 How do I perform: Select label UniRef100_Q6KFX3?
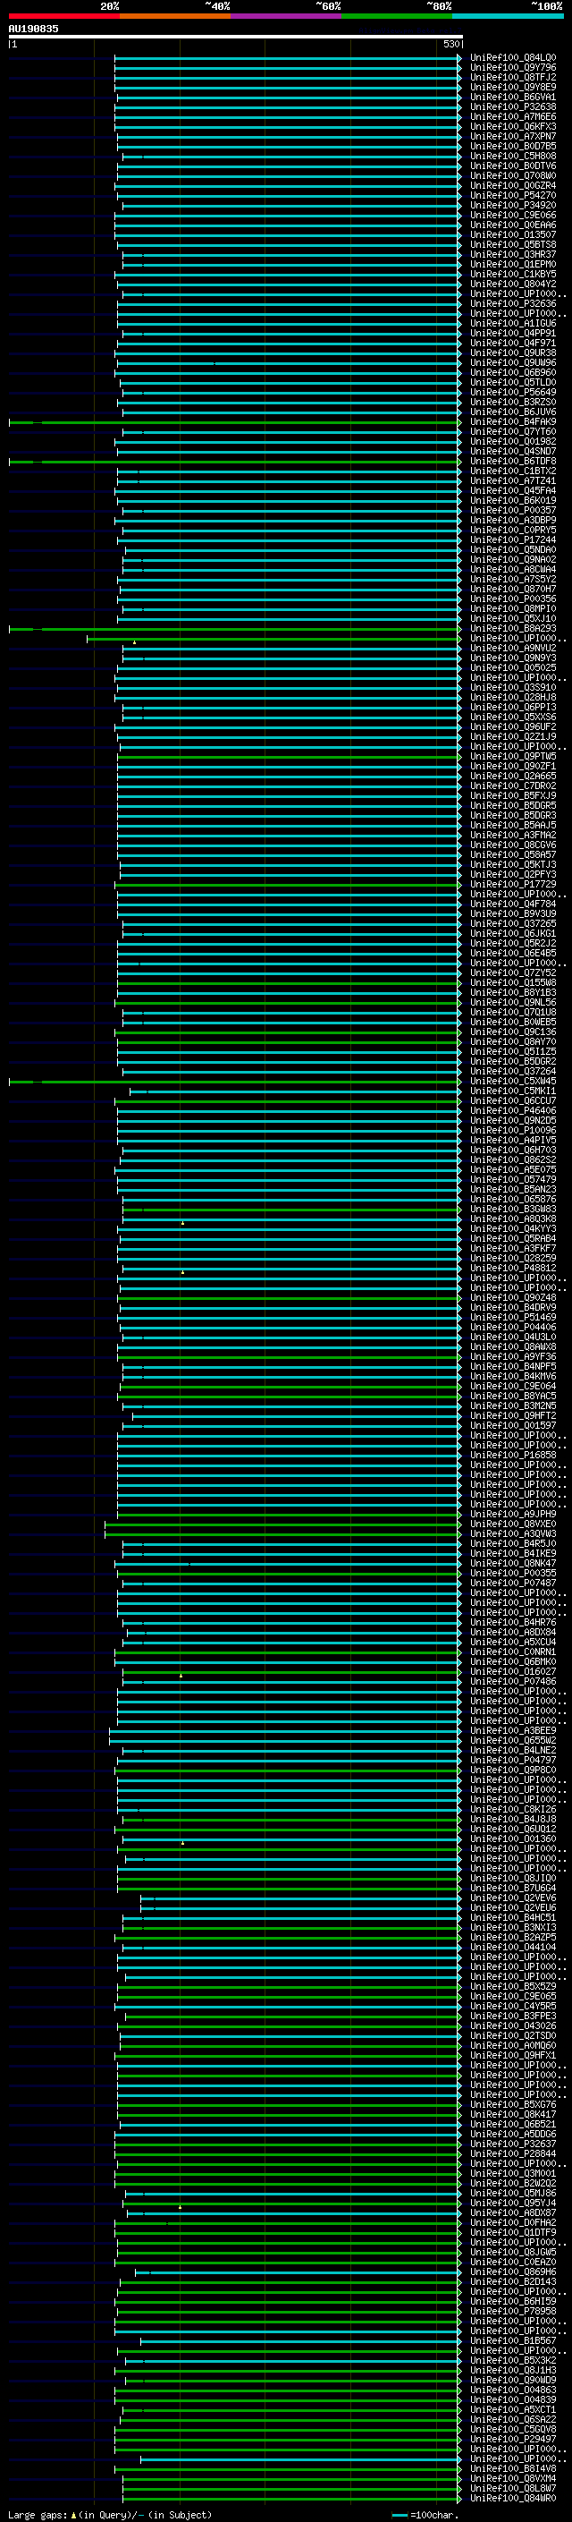click(x=513, y=126)
